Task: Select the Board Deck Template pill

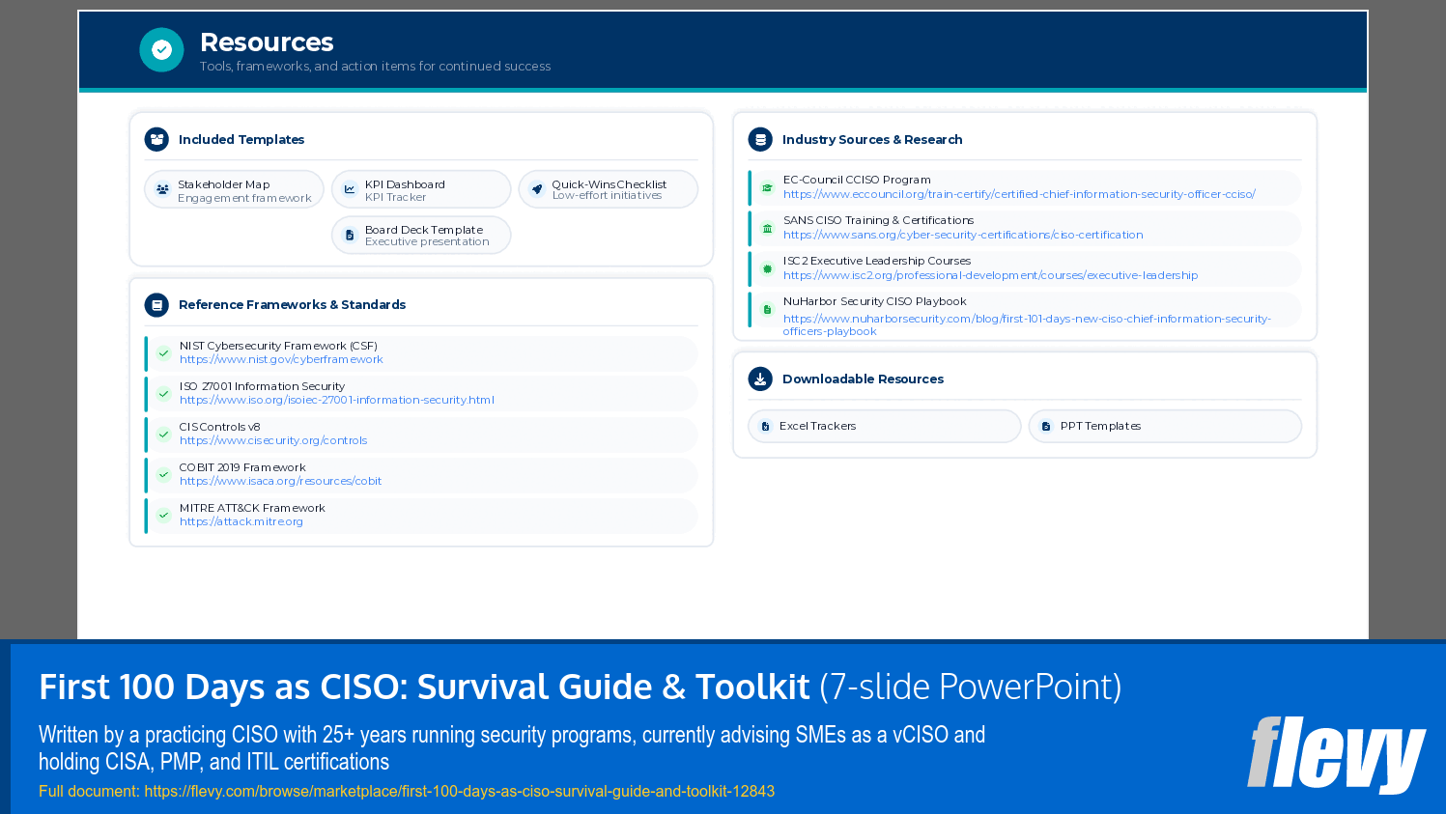Action: tap(421, 235)
